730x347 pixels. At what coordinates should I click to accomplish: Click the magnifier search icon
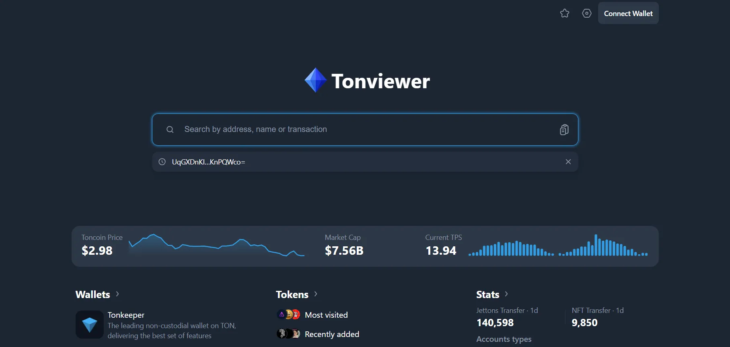tap(170, 130)
